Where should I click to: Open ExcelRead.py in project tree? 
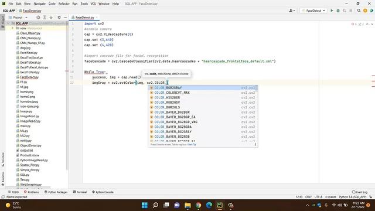29,53
